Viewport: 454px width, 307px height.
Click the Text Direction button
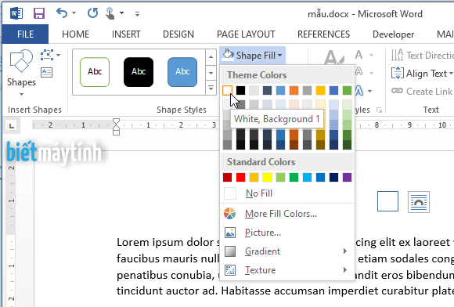(422, 55)
